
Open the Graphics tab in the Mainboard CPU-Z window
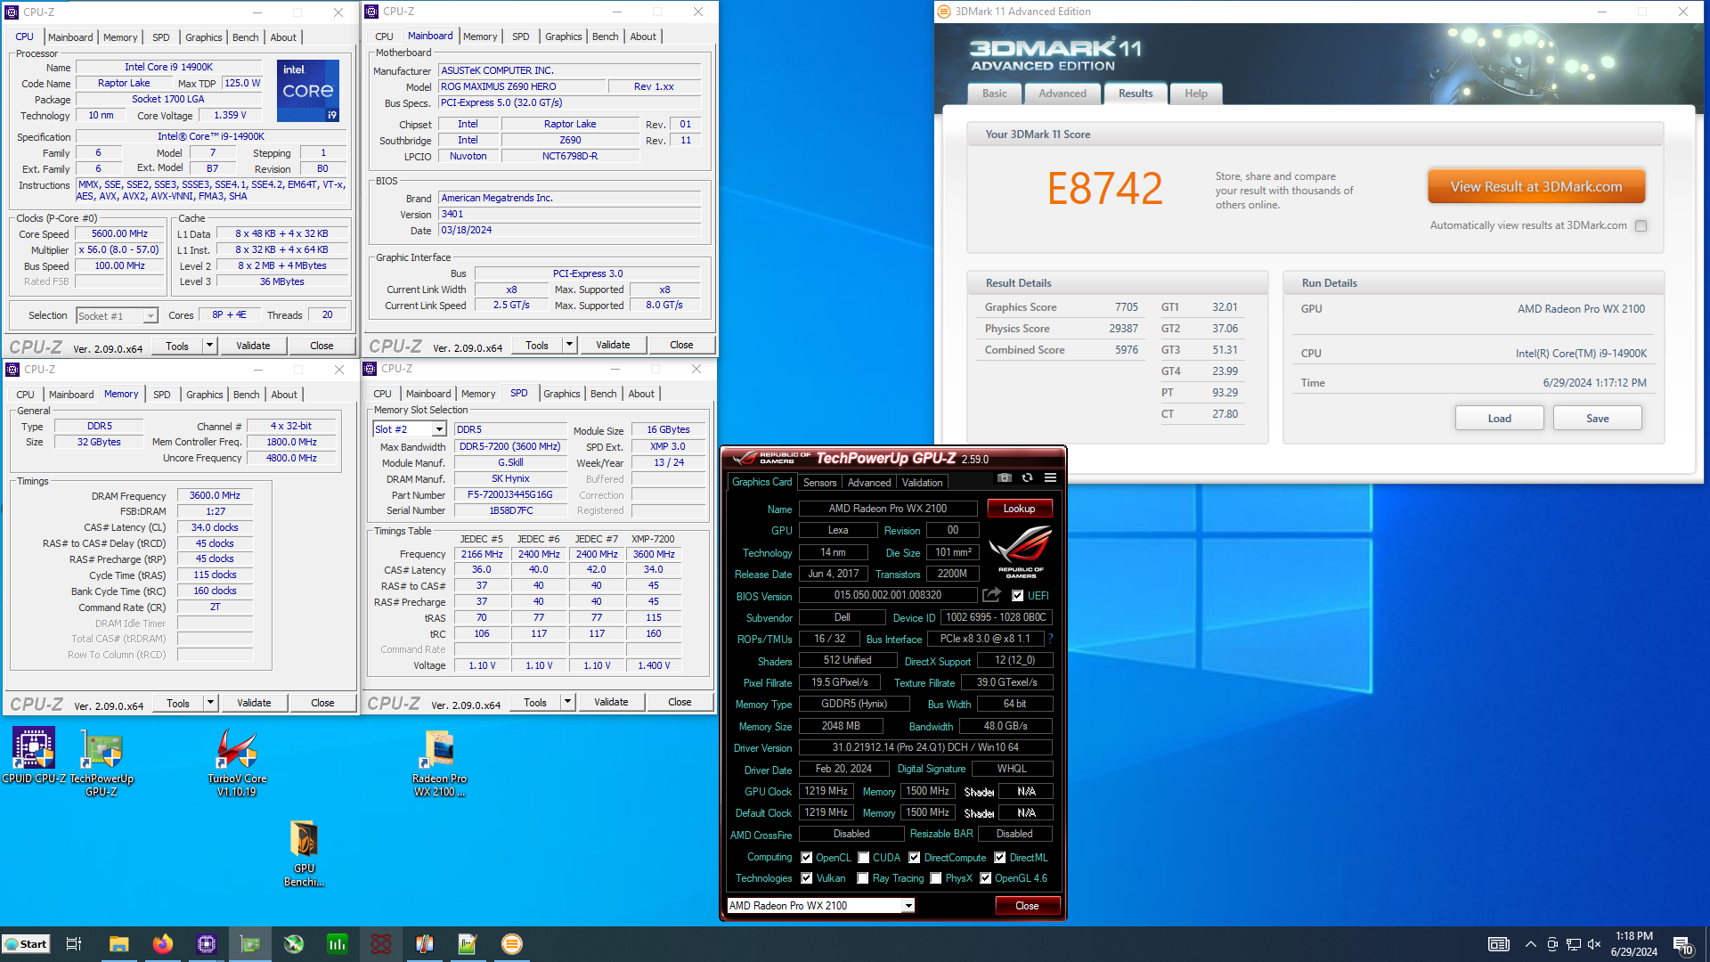563,37
